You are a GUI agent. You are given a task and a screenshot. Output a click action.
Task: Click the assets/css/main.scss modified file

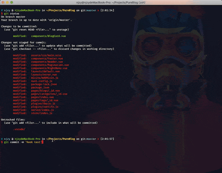[x=46, y=55]
